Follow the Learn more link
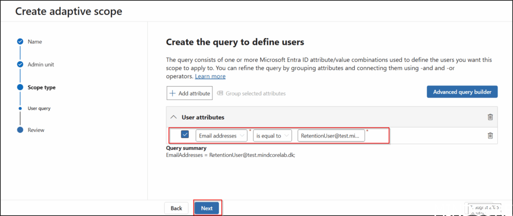 210,76
